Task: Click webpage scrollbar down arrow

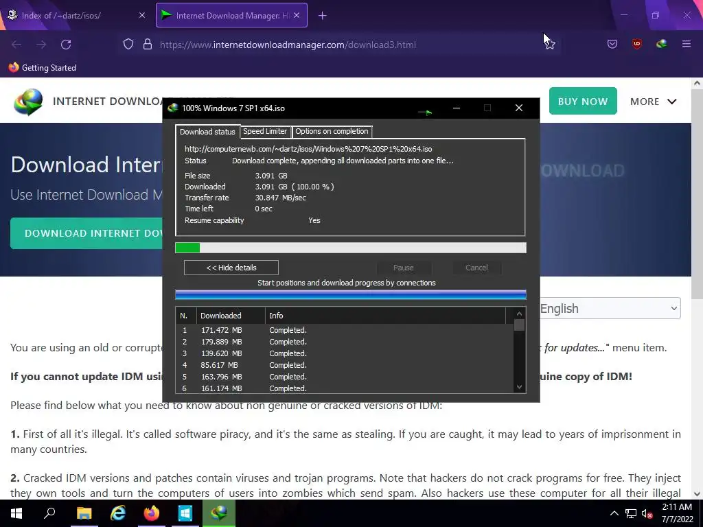Action: click(x=697, y=494)
